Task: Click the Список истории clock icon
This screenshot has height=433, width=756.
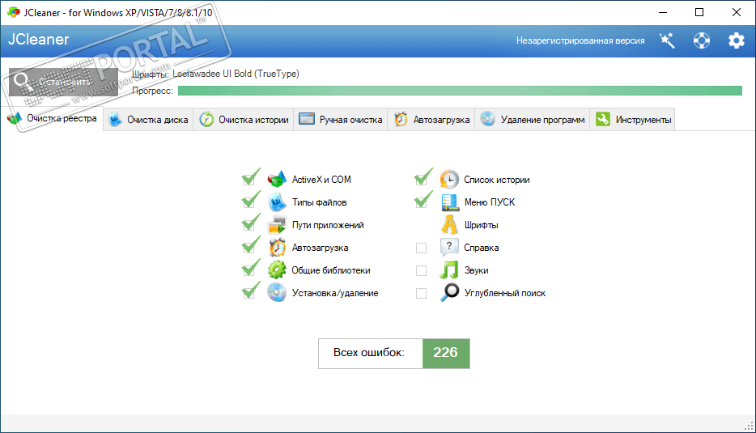Action: point(449,180)
